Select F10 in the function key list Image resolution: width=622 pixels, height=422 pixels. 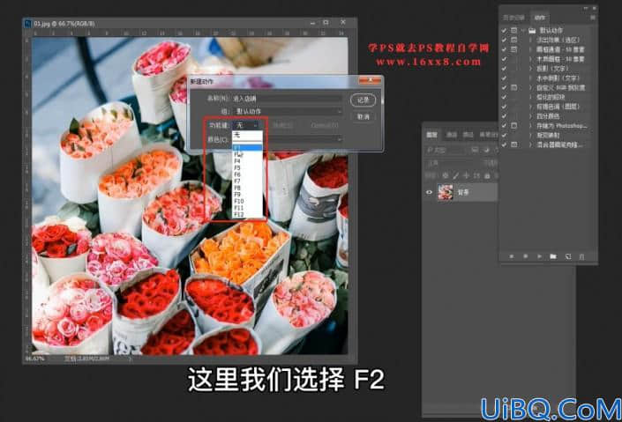pyautogui.click(x=247, y=201)
